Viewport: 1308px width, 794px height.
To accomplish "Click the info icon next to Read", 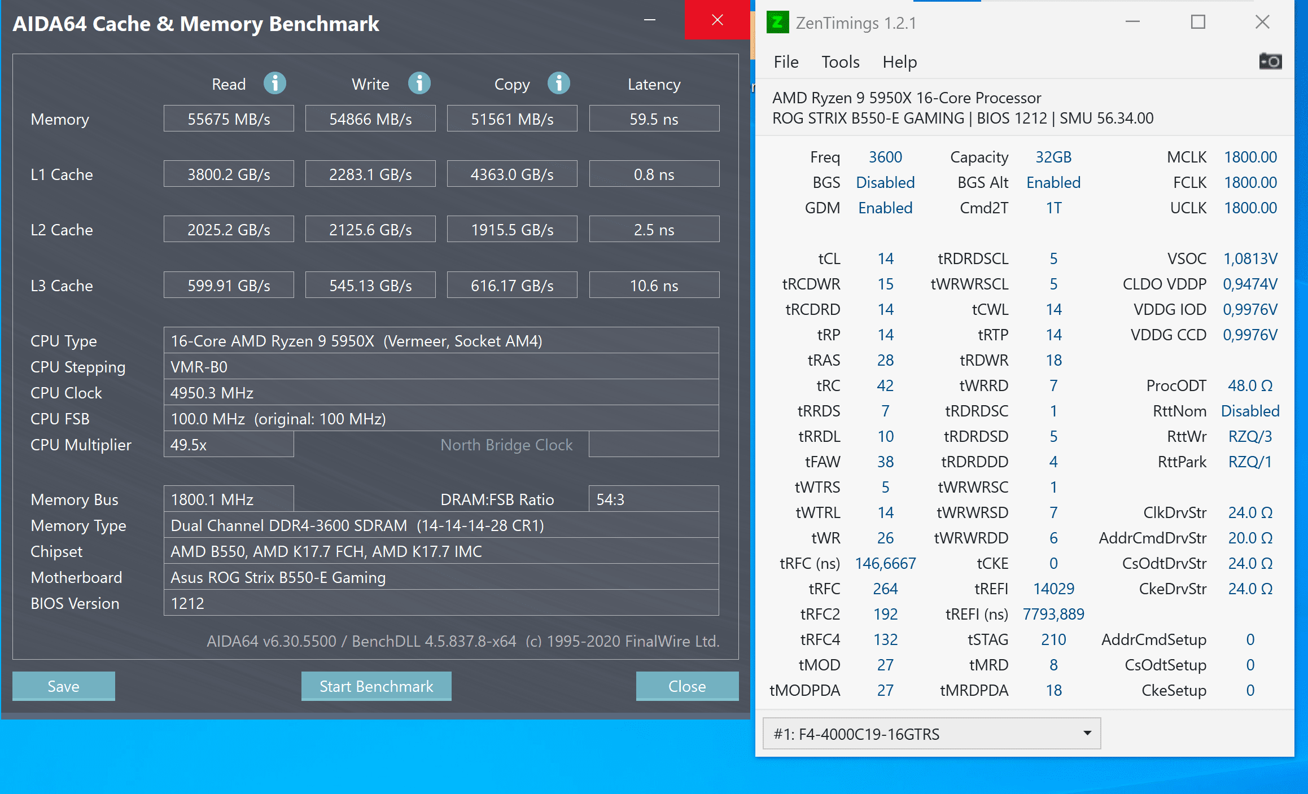I will click(x=275, y=84).
